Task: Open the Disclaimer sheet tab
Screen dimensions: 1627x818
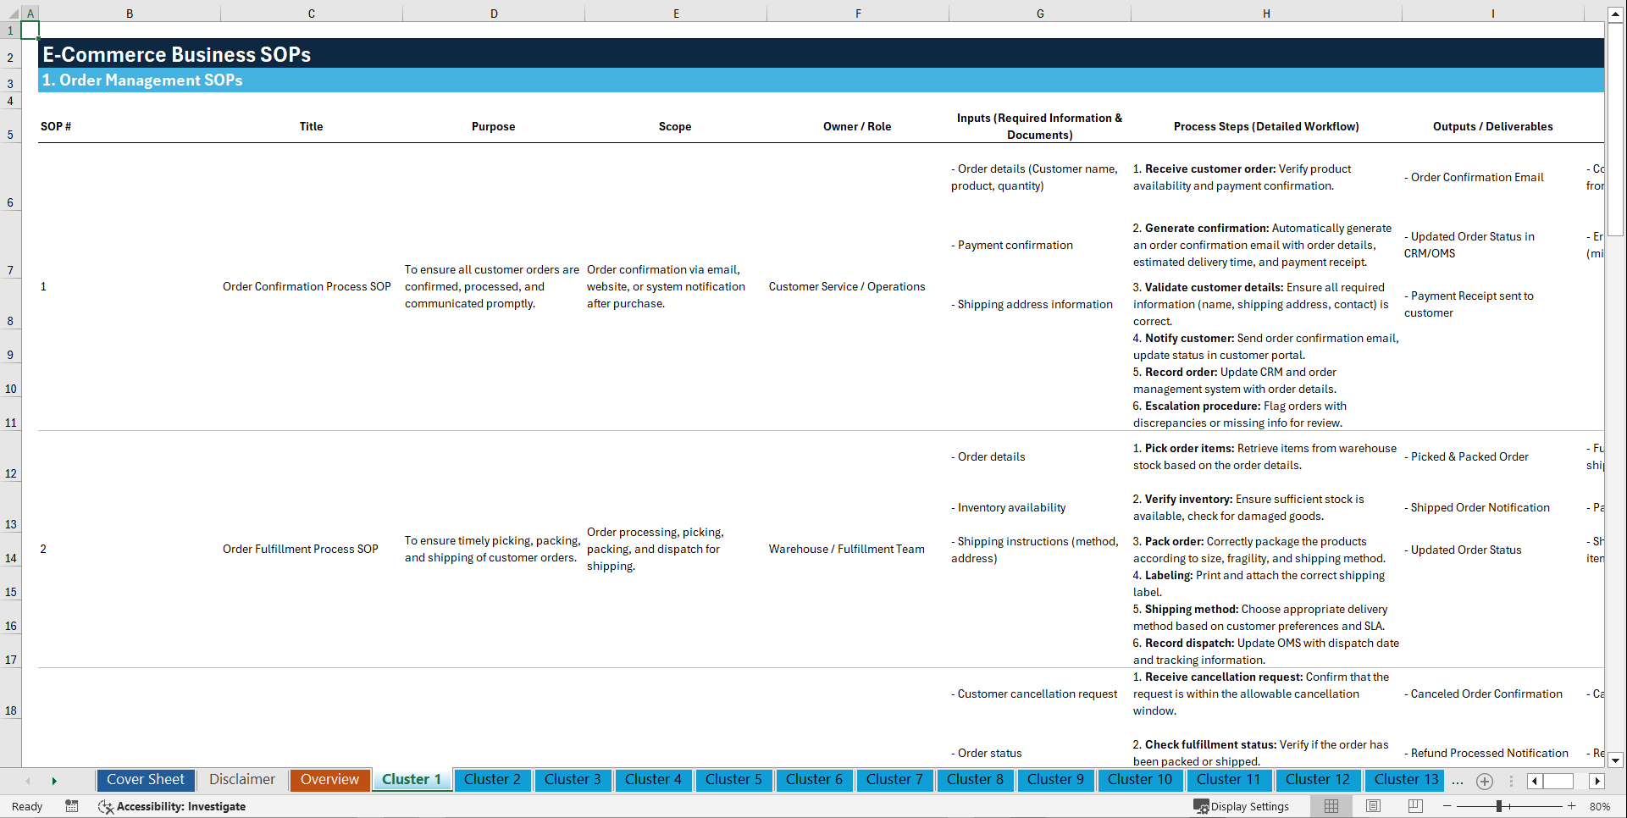Action: click(x=241, y=780)
